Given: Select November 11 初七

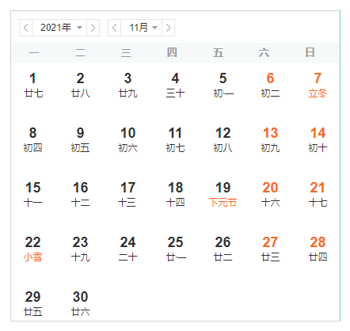Looking at the screenshot, I should [x=176, y=140].
